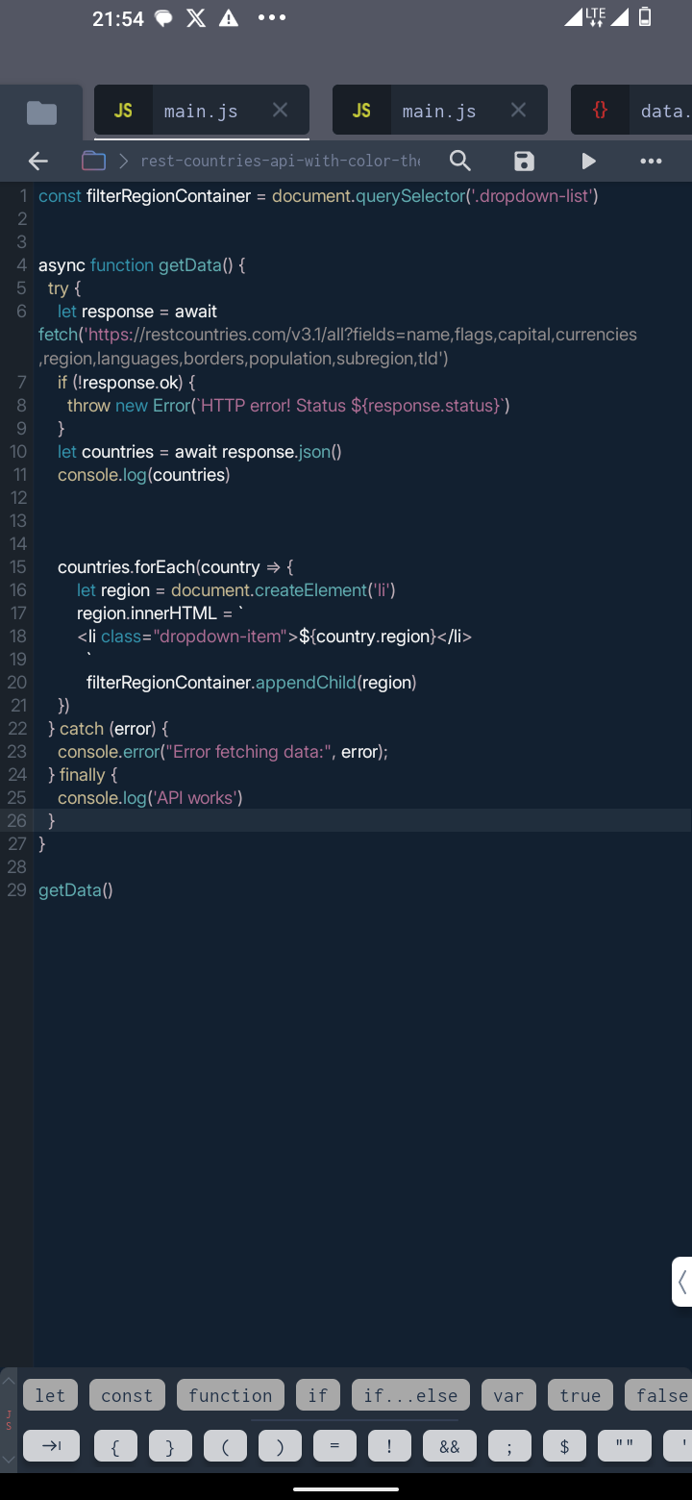Tap the 'catch (error)' line
This screenshot has height=1500, width=692.
[109, 729]
